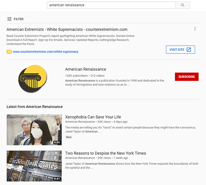
Task: Click the New York Times building thumbnail
Action: [34, 166]
